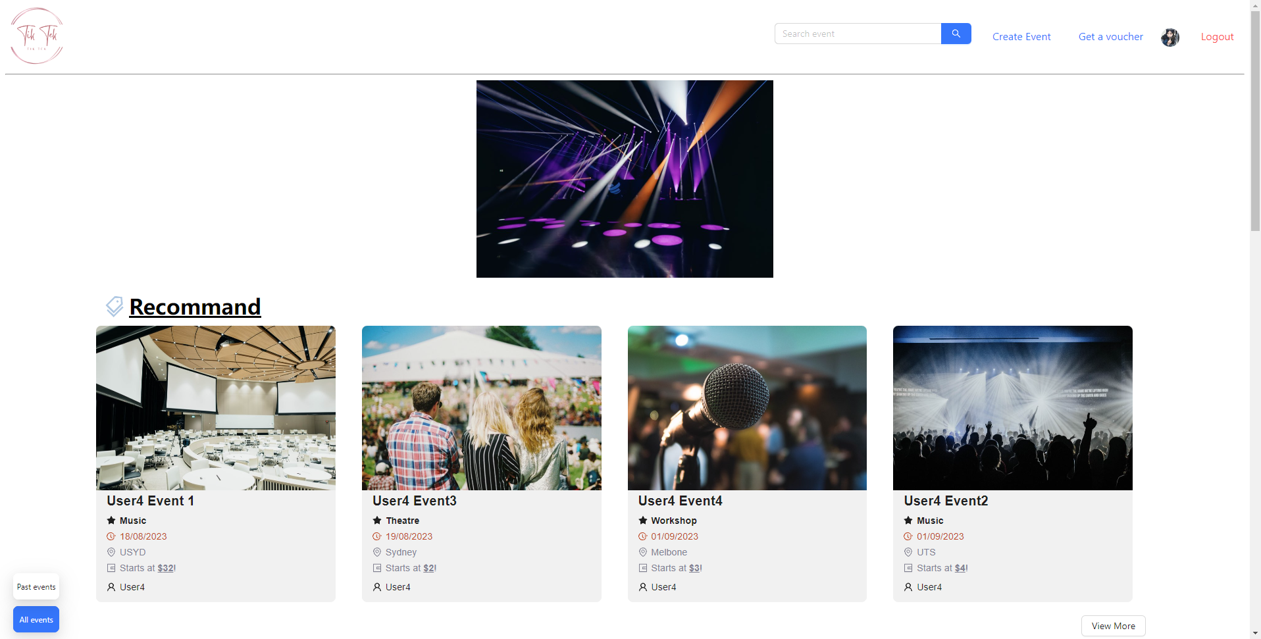
Task: Open Create Event
Action: point(1021,36)
